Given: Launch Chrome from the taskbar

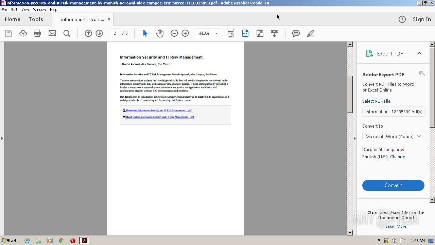Looking at the screenshot, I should (61, 241).
